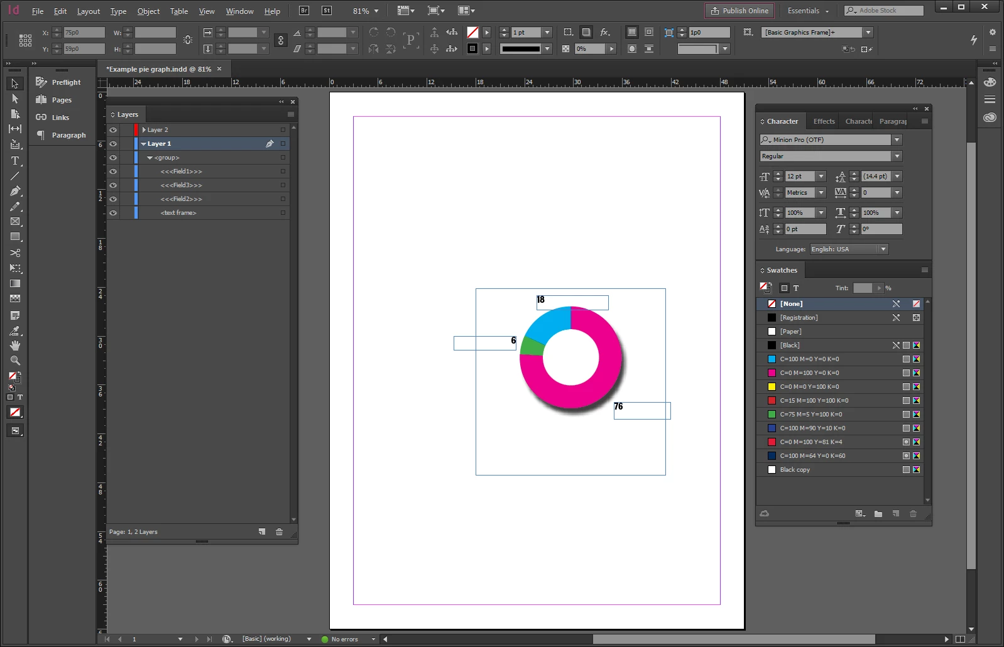
Task: Open the File menu
Action: (38, 11)
